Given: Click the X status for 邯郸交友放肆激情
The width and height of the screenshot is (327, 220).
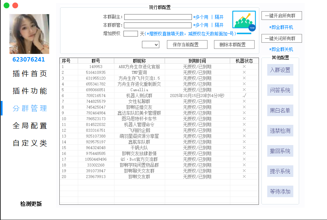Looking at the screenshot, I should 244,153.
